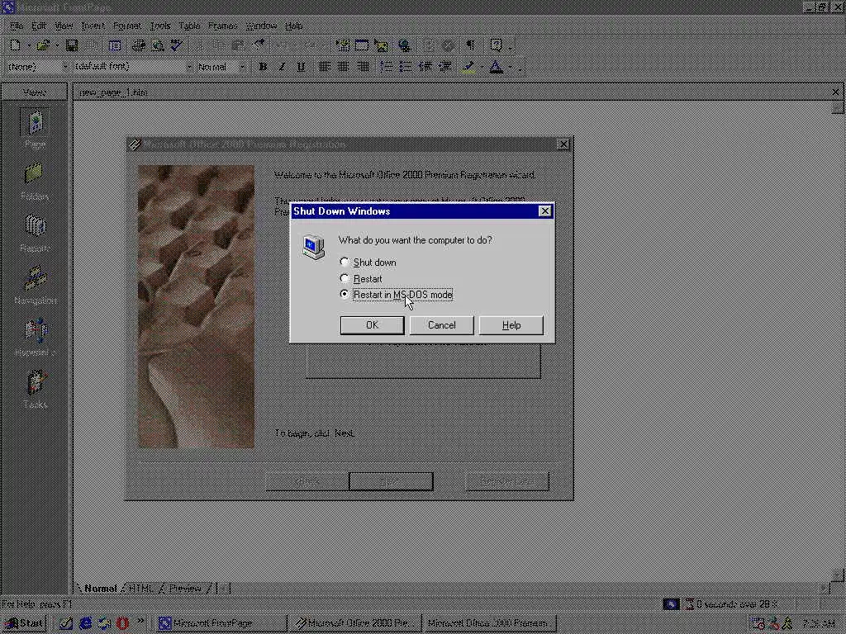846x634 pixels.
Task: Expand the Open dropdown arrow in FrontPage
Action: pyautogui.click(x=57, y=46)
